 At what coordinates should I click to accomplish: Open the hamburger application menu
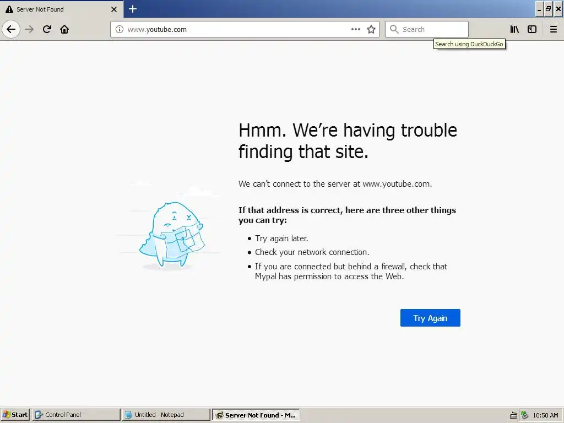coord(554,29)
